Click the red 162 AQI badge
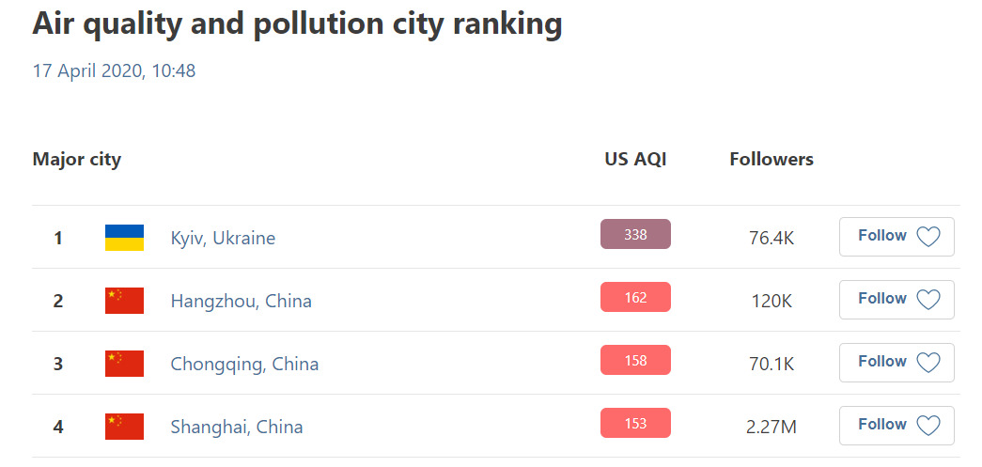982x467 pixels. 635,297
